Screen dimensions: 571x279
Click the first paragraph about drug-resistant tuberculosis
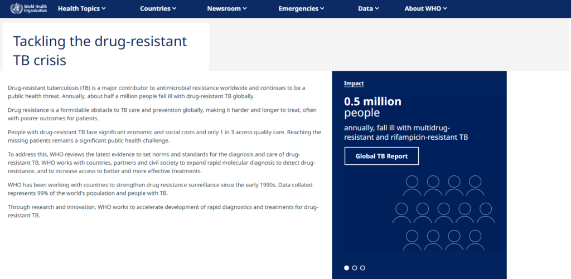[157, 92]
